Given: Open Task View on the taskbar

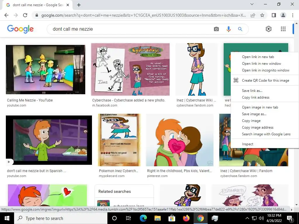Looking at the screenshot, I should coord(128,218).
